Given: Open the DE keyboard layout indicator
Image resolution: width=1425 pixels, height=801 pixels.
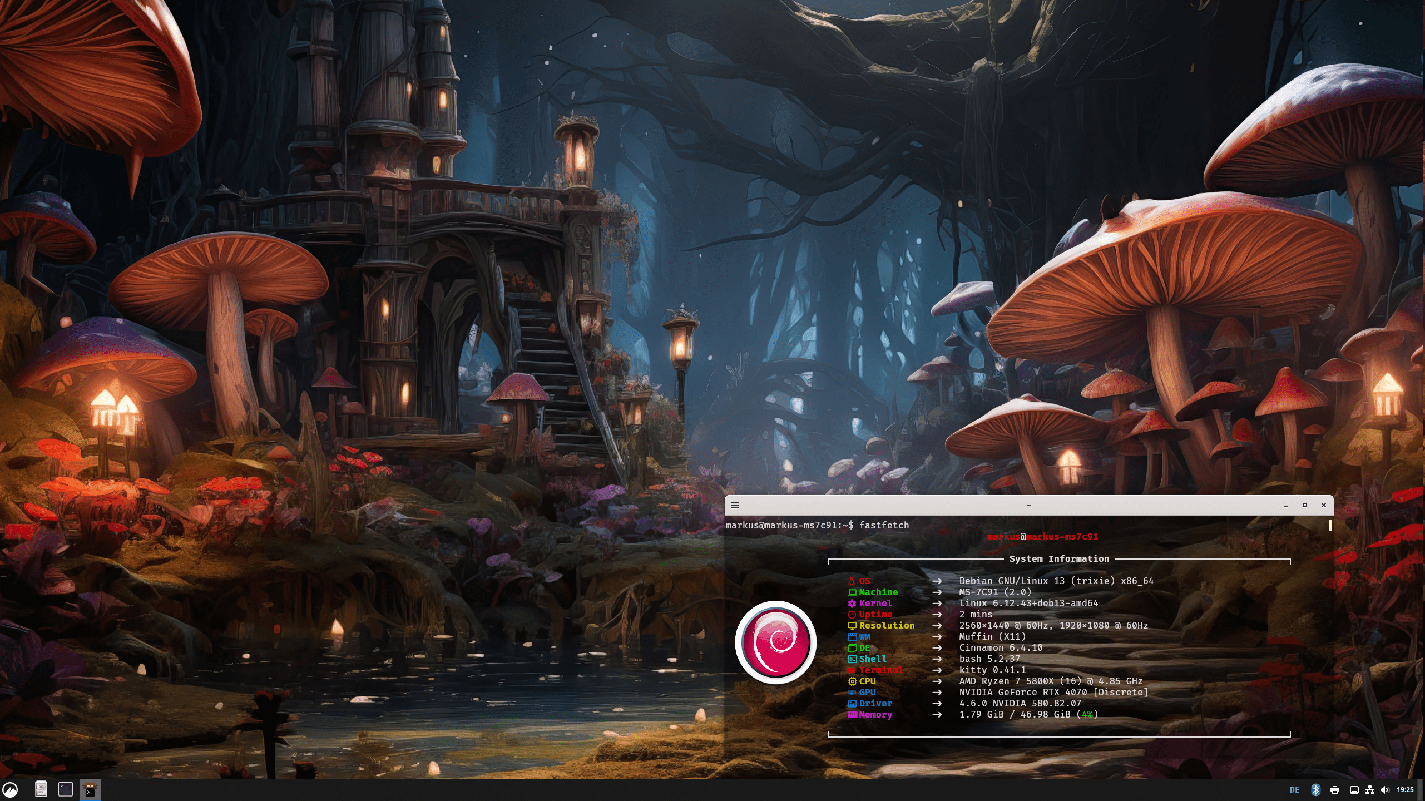Looking at the screenshot, I should click(1294, 790).
